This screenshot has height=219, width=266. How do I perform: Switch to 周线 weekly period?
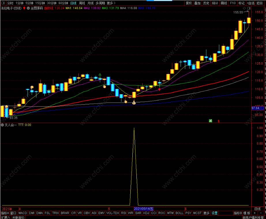82,3
